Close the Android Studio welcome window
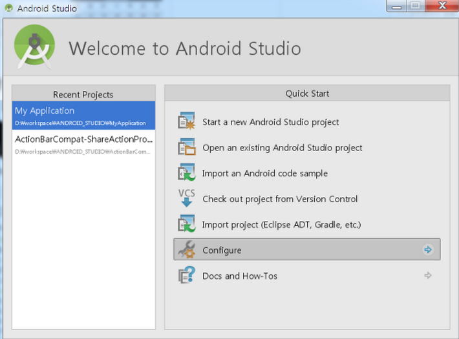Viewport: 459px width, 339px height. tap(442, 6)
